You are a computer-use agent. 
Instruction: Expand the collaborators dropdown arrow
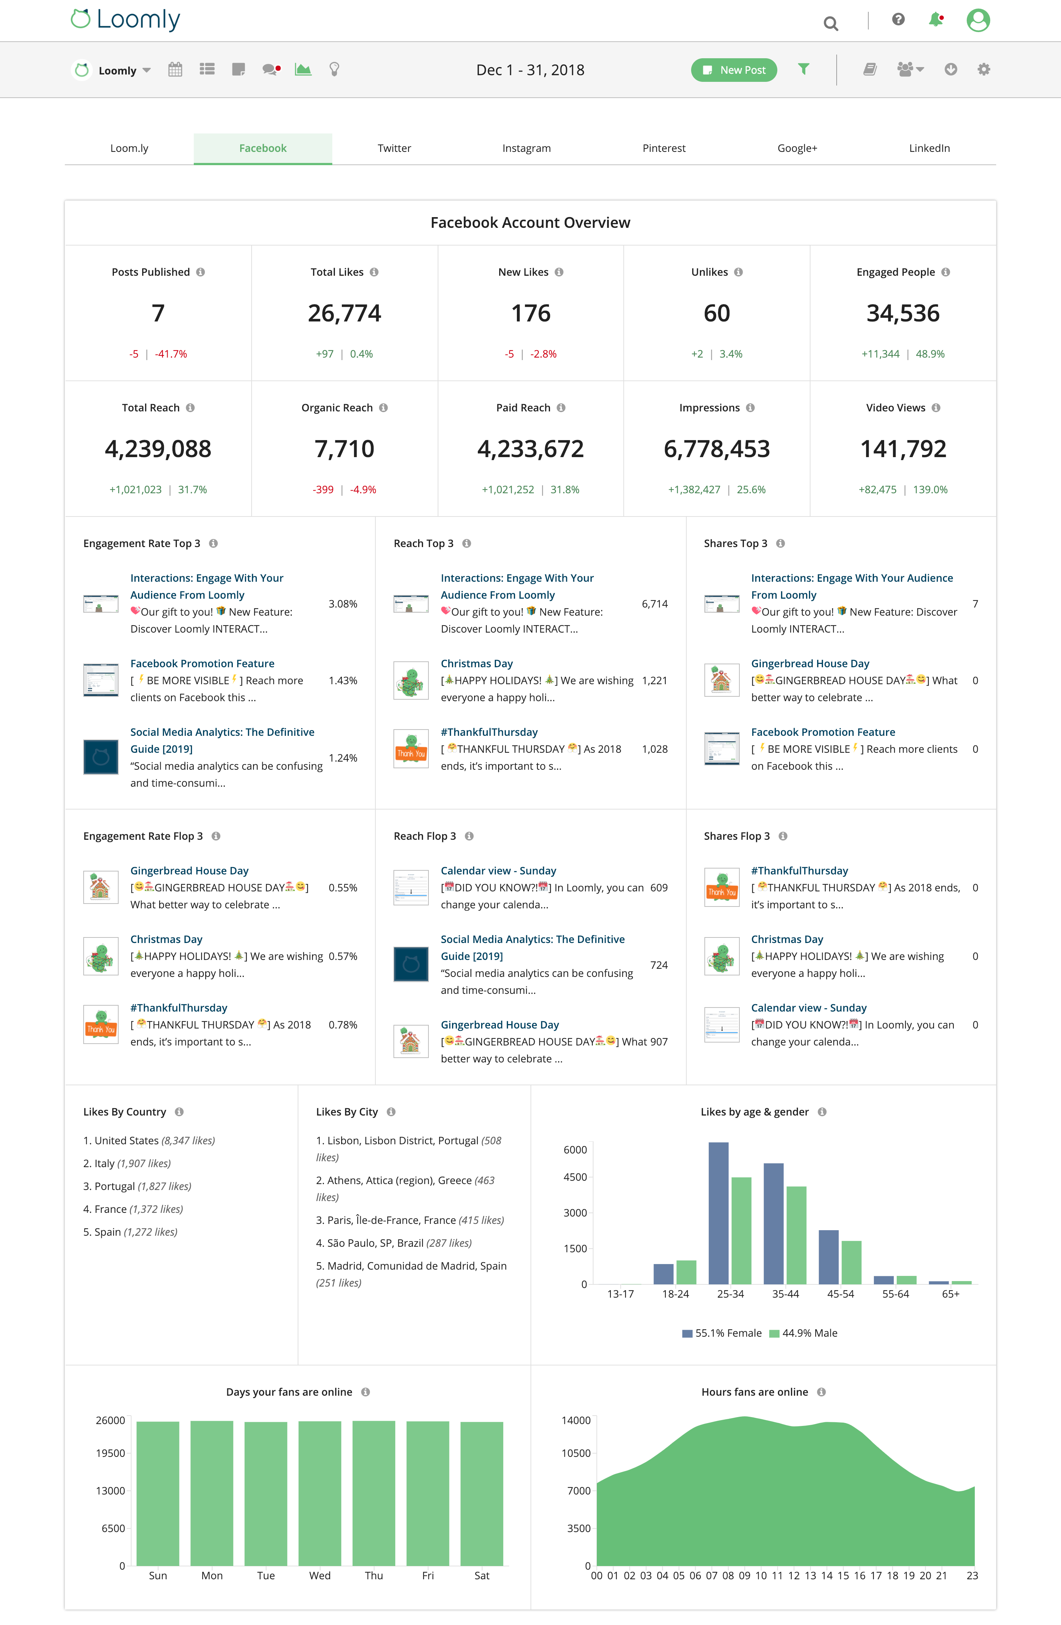pos(920,70)
